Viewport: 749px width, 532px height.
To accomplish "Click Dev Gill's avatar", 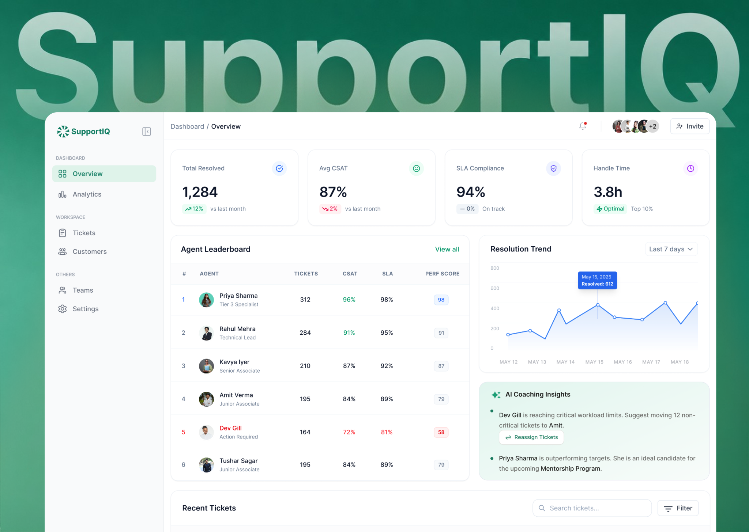I will coord(206,432).
